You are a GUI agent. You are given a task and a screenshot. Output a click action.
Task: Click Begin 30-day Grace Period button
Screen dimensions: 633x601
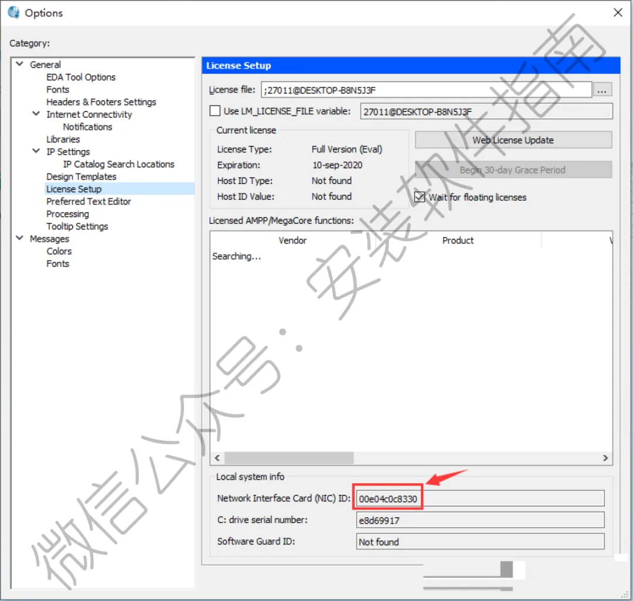[513, 170]
